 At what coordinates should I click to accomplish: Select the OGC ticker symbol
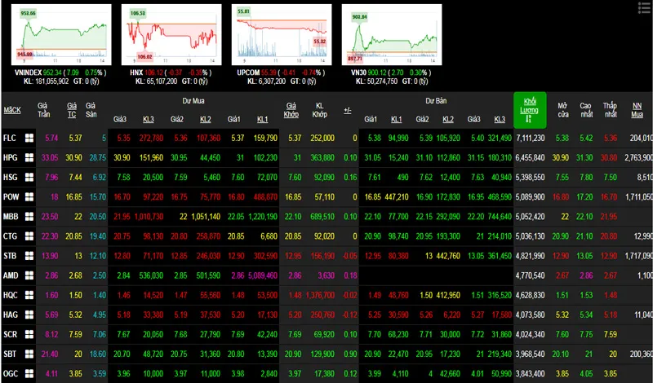tap(11, 373)
